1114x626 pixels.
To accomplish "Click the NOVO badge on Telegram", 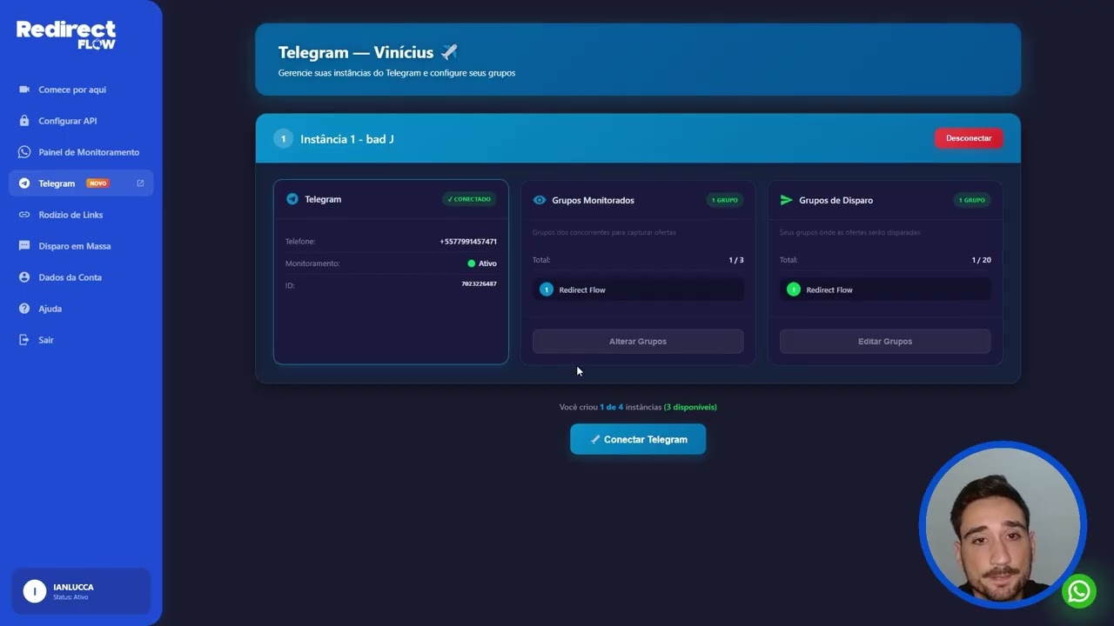I will pos(97,183).
